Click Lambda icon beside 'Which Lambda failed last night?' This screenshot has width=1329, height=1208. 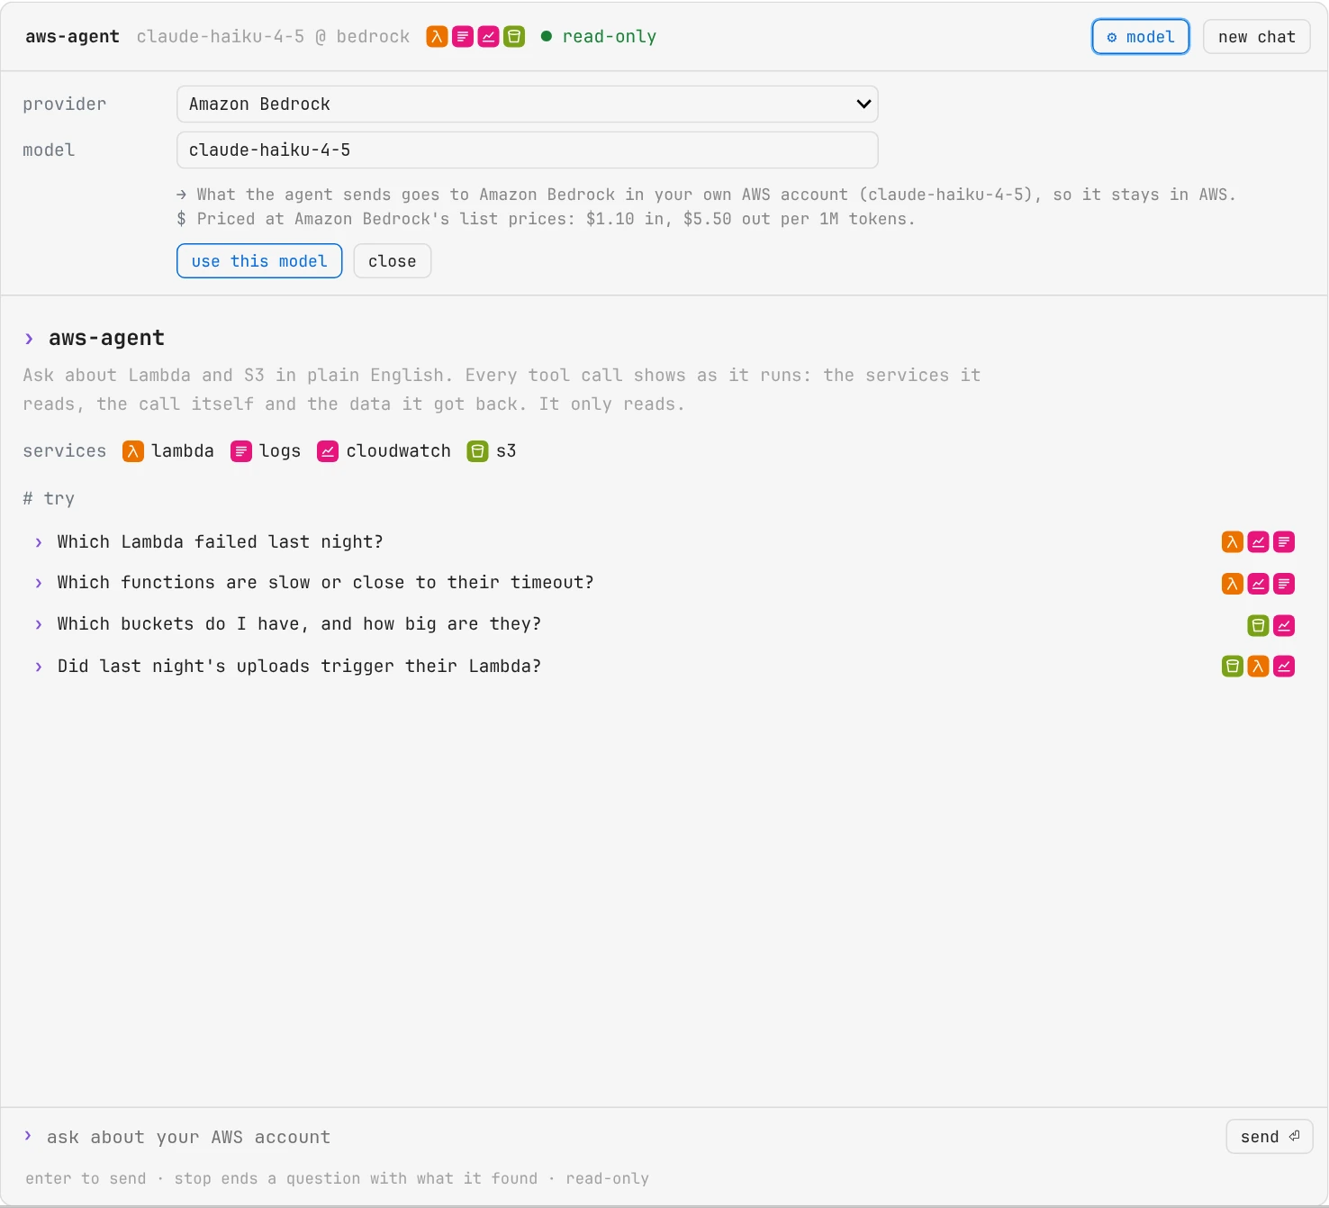(1233, 541)
